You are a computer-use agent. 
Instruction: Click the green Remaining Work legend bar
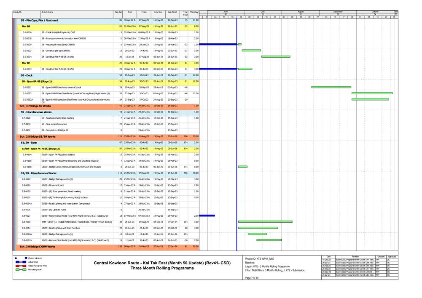(x=21, y=270)
